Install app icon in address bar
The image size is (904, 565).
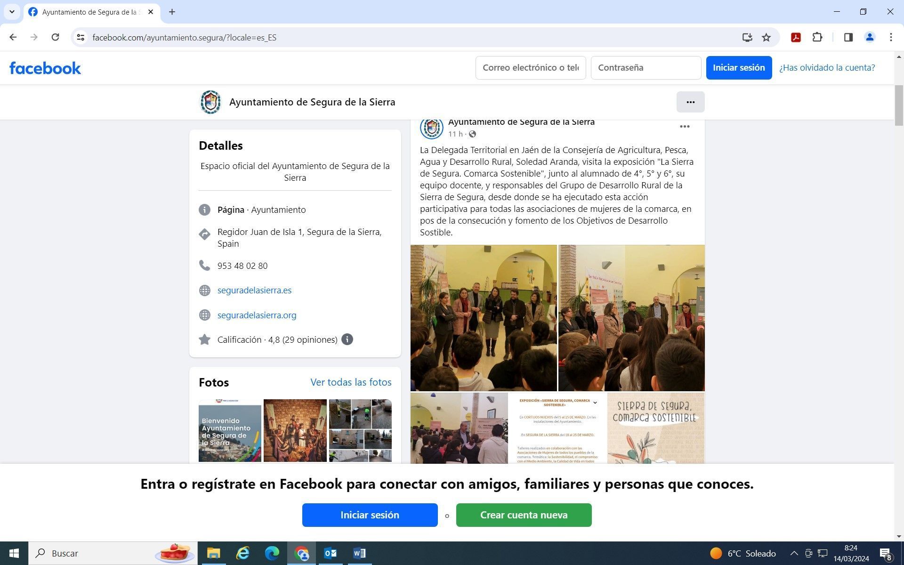(x=747, y=37)
